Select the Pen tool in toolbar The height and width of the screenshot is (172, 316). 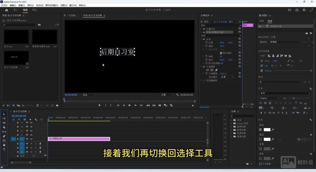point(4,136)
